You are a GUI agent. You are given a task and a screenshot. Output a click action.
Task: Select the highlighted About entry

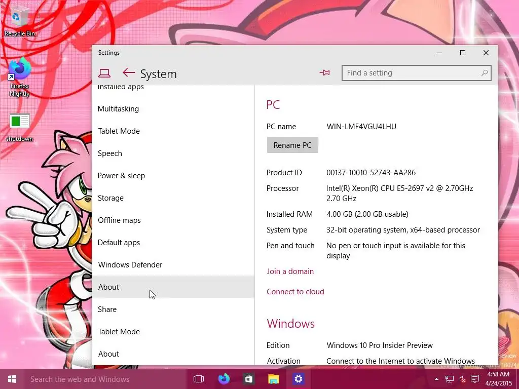click(x=173, y=287)
